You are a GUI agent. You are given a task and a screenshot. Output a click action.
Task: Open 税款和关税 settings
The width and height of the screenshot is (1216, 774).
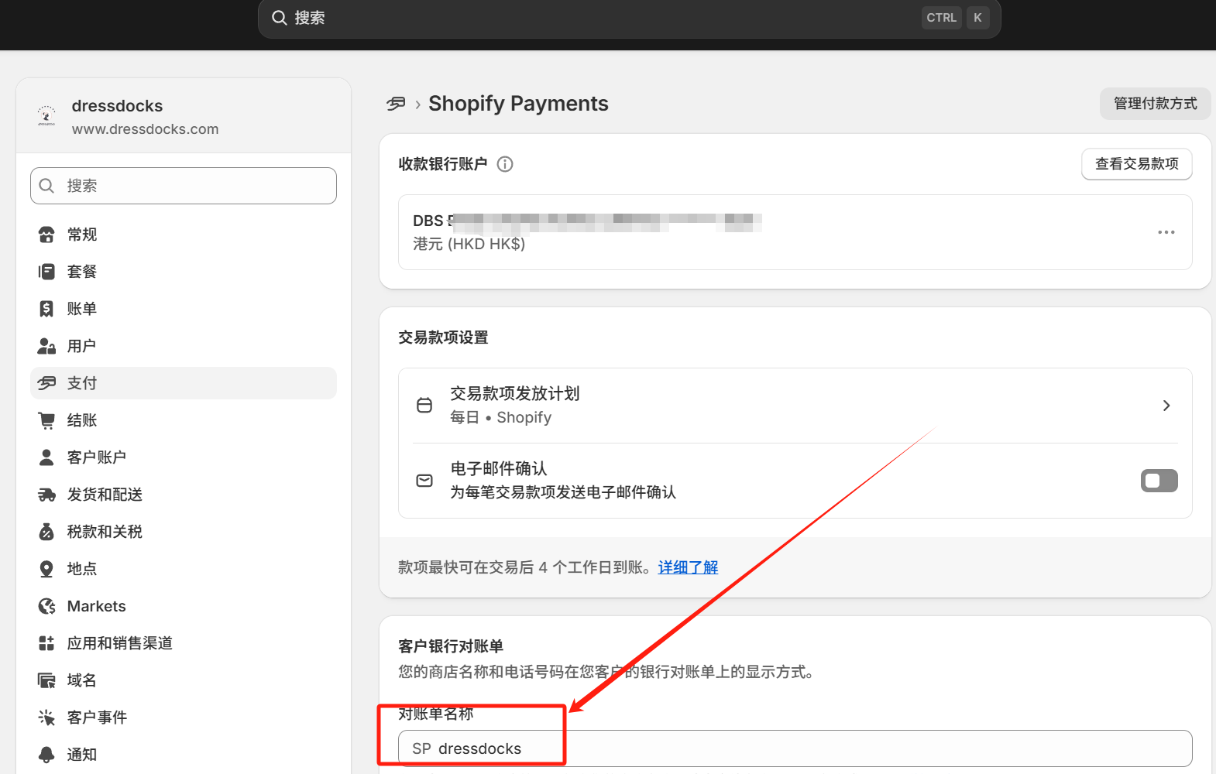coord(184,532)
